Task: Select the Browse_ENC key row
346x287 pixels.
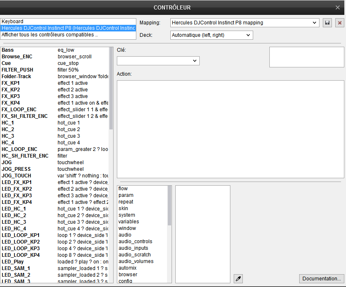Action: (55, 57)
